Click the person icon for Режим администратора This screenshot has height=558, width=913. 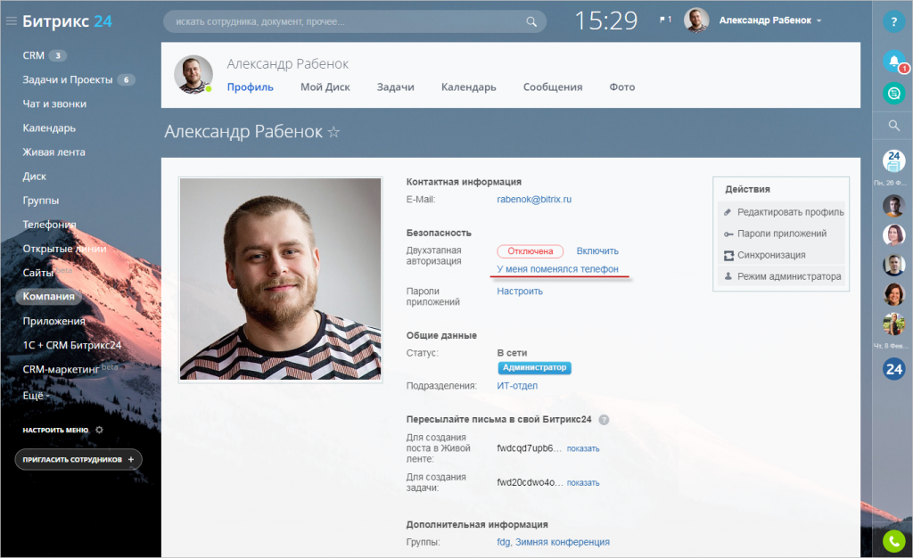[728, 276]
